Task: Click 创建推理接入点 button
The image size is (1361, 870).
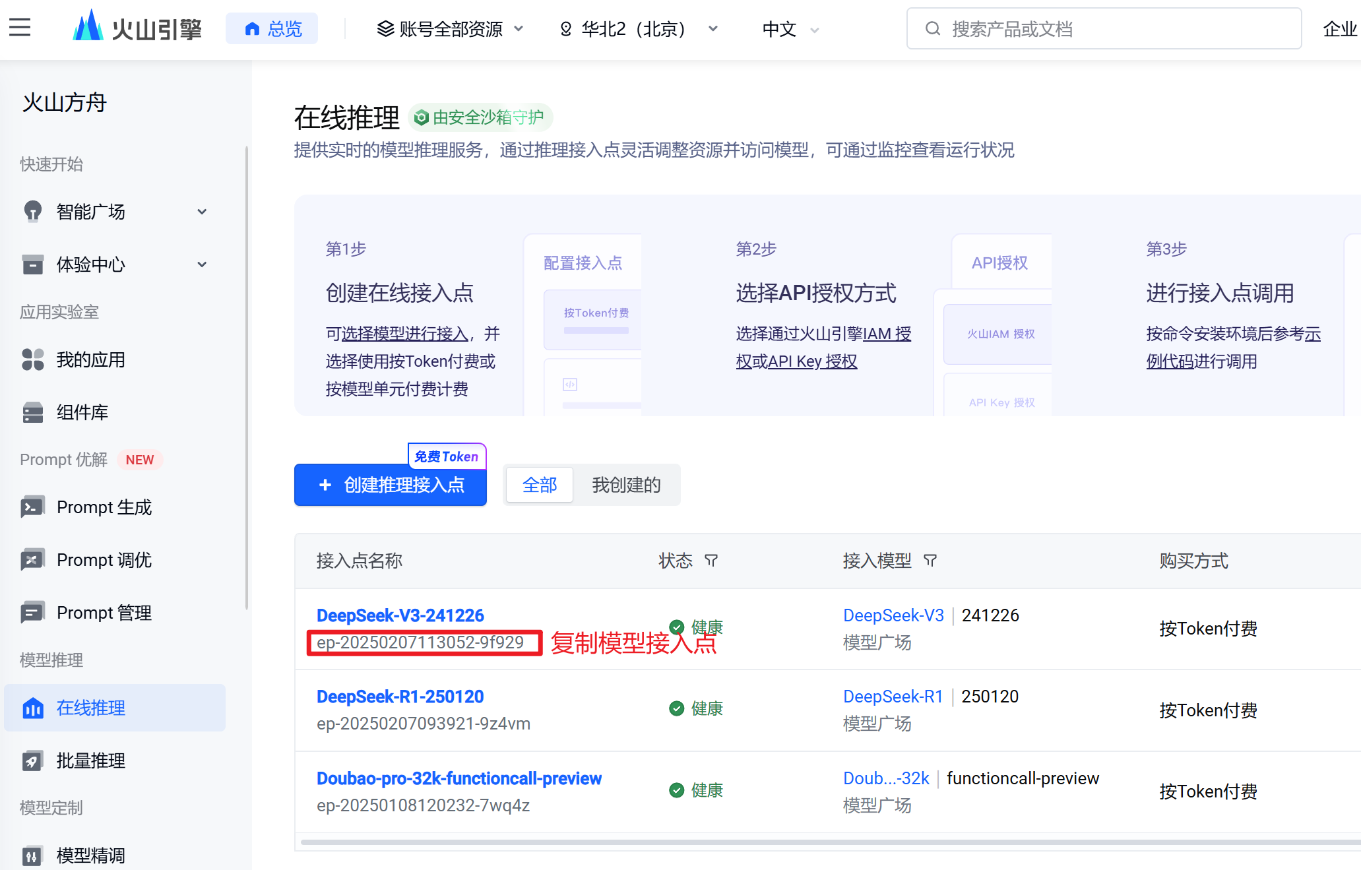Action: coord(391,485)
